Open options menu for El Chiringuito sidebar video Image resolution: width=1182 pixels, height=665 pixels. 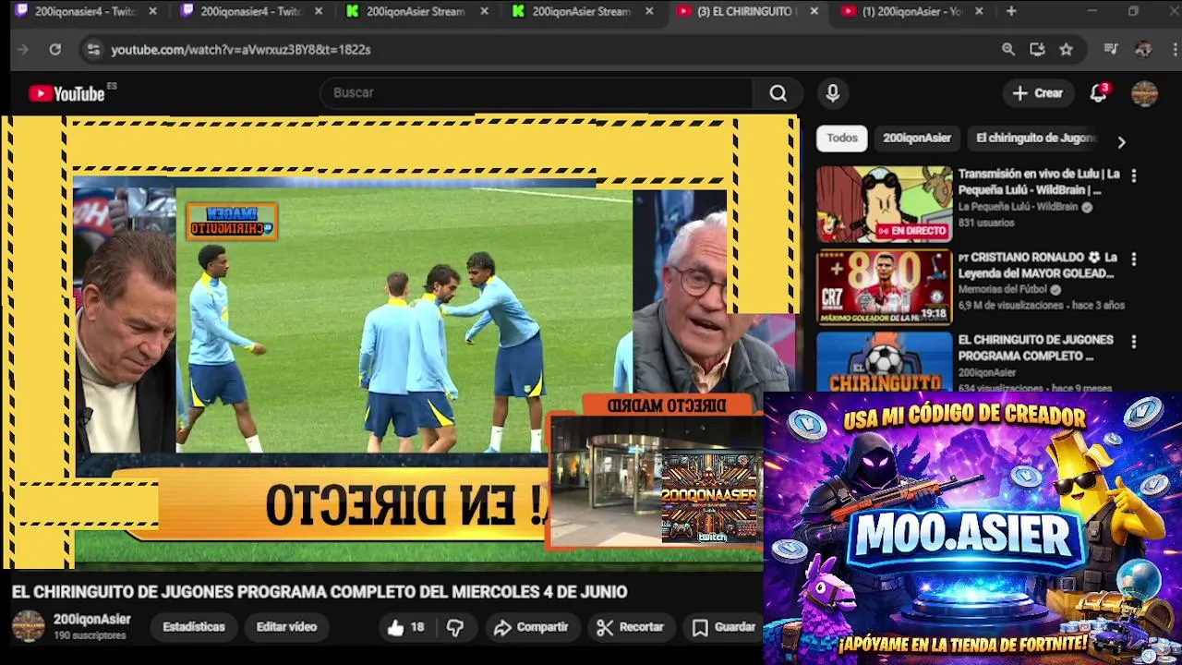click(x=1133, y=342)
